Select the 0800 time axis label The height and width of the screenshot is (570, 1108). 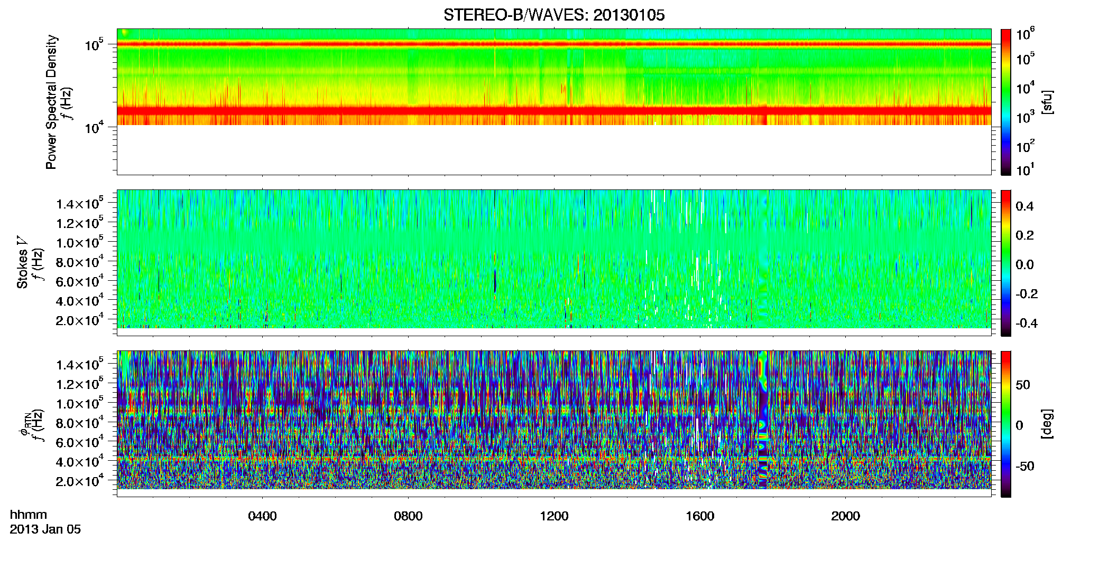click(x=408, y=516)
